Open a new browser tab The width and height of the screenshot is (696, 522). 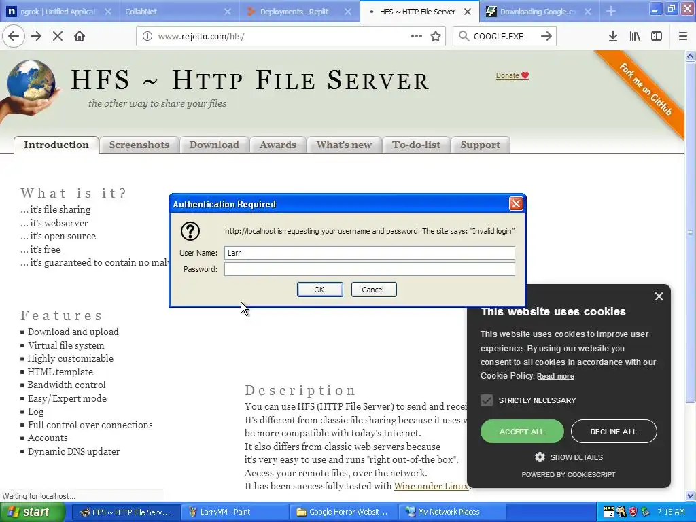click(x=611, y=11)
